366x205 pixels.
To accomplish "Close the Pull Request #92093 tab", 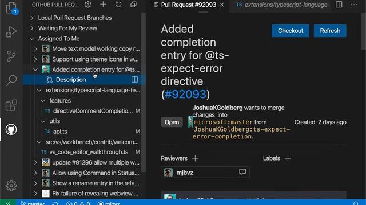I will (x=222, y=5).
